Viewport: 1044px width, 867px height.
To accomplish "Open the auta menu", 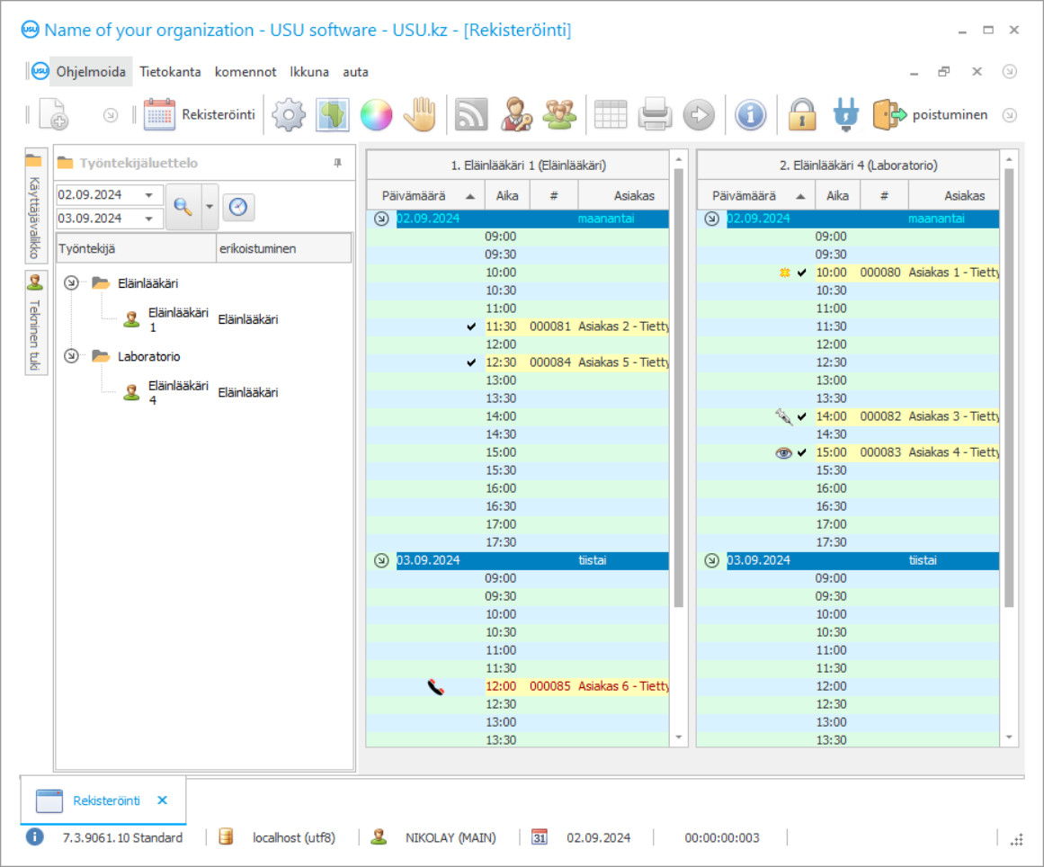I will (355, 71).
